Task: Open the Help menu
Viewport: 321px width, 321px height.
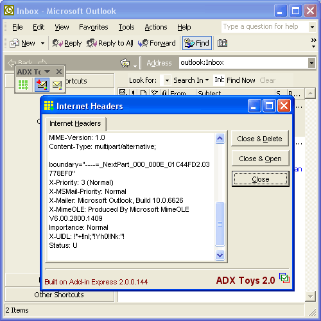Action: (x=184, y=27)
